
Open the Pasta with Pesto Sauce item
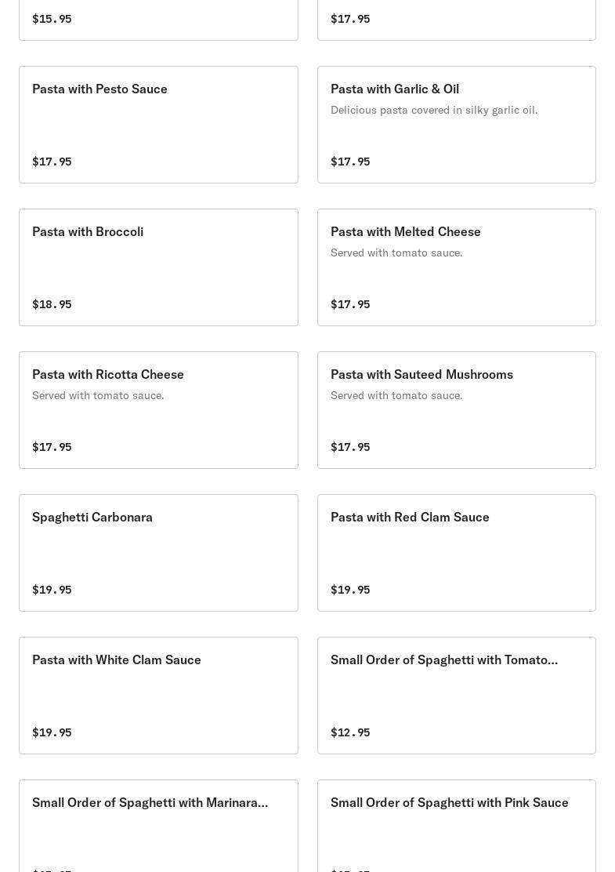pos(158,125)
